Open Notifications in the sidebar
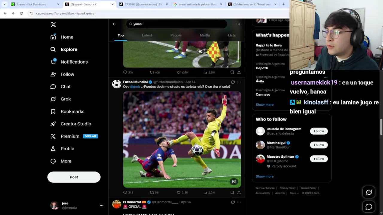This screenshot has width=383, height=215. point(69,62)
